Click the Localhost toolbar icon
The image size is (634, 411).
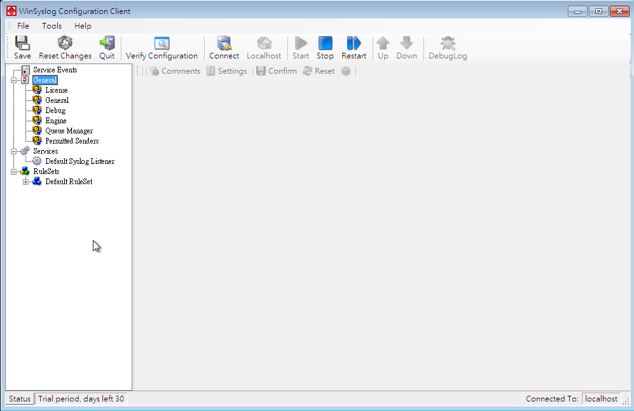(x=264, y=43)
